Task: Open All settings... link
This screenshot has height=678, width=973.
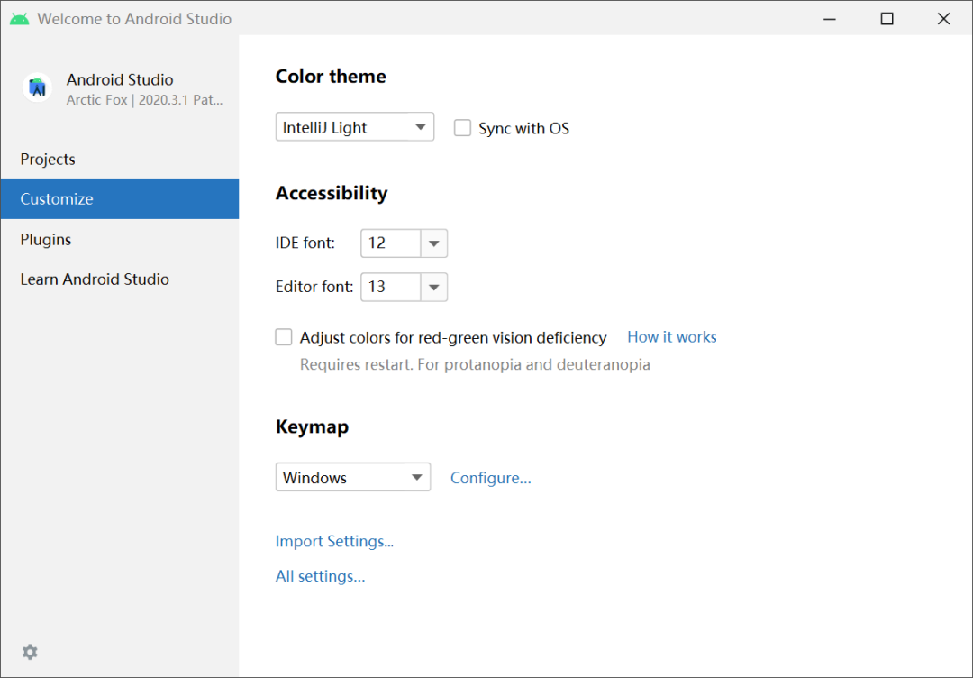Action: click(320, 576)
